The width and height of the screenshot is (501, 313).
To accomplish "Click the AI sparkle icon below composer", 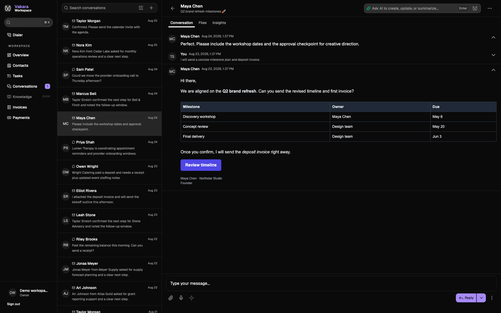I will [x=192, y=298].
